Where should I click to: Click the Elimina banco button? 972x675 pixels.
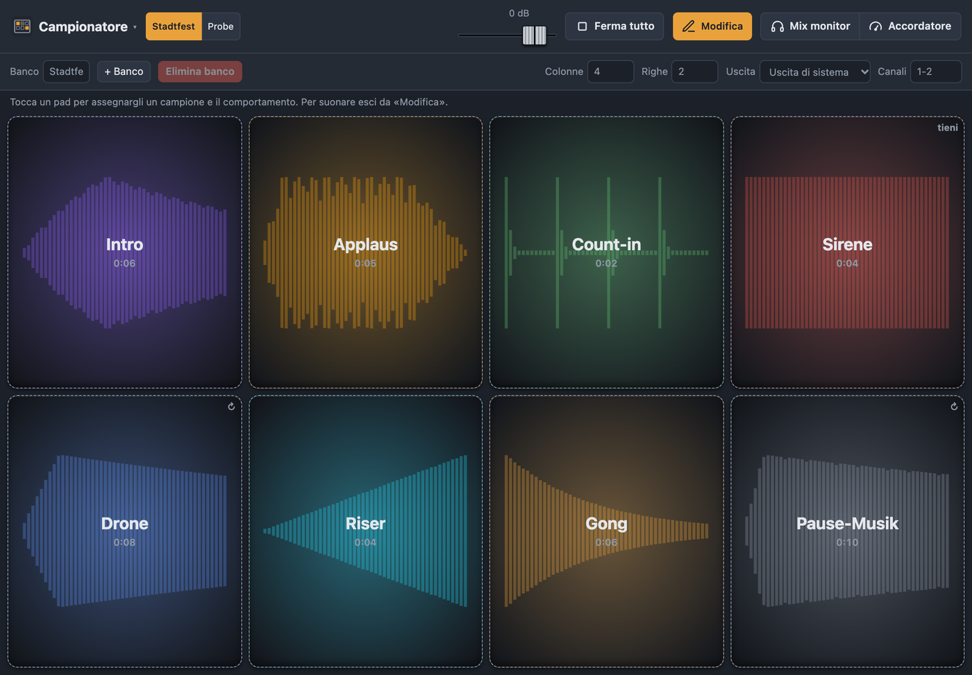tap(200, 71)
